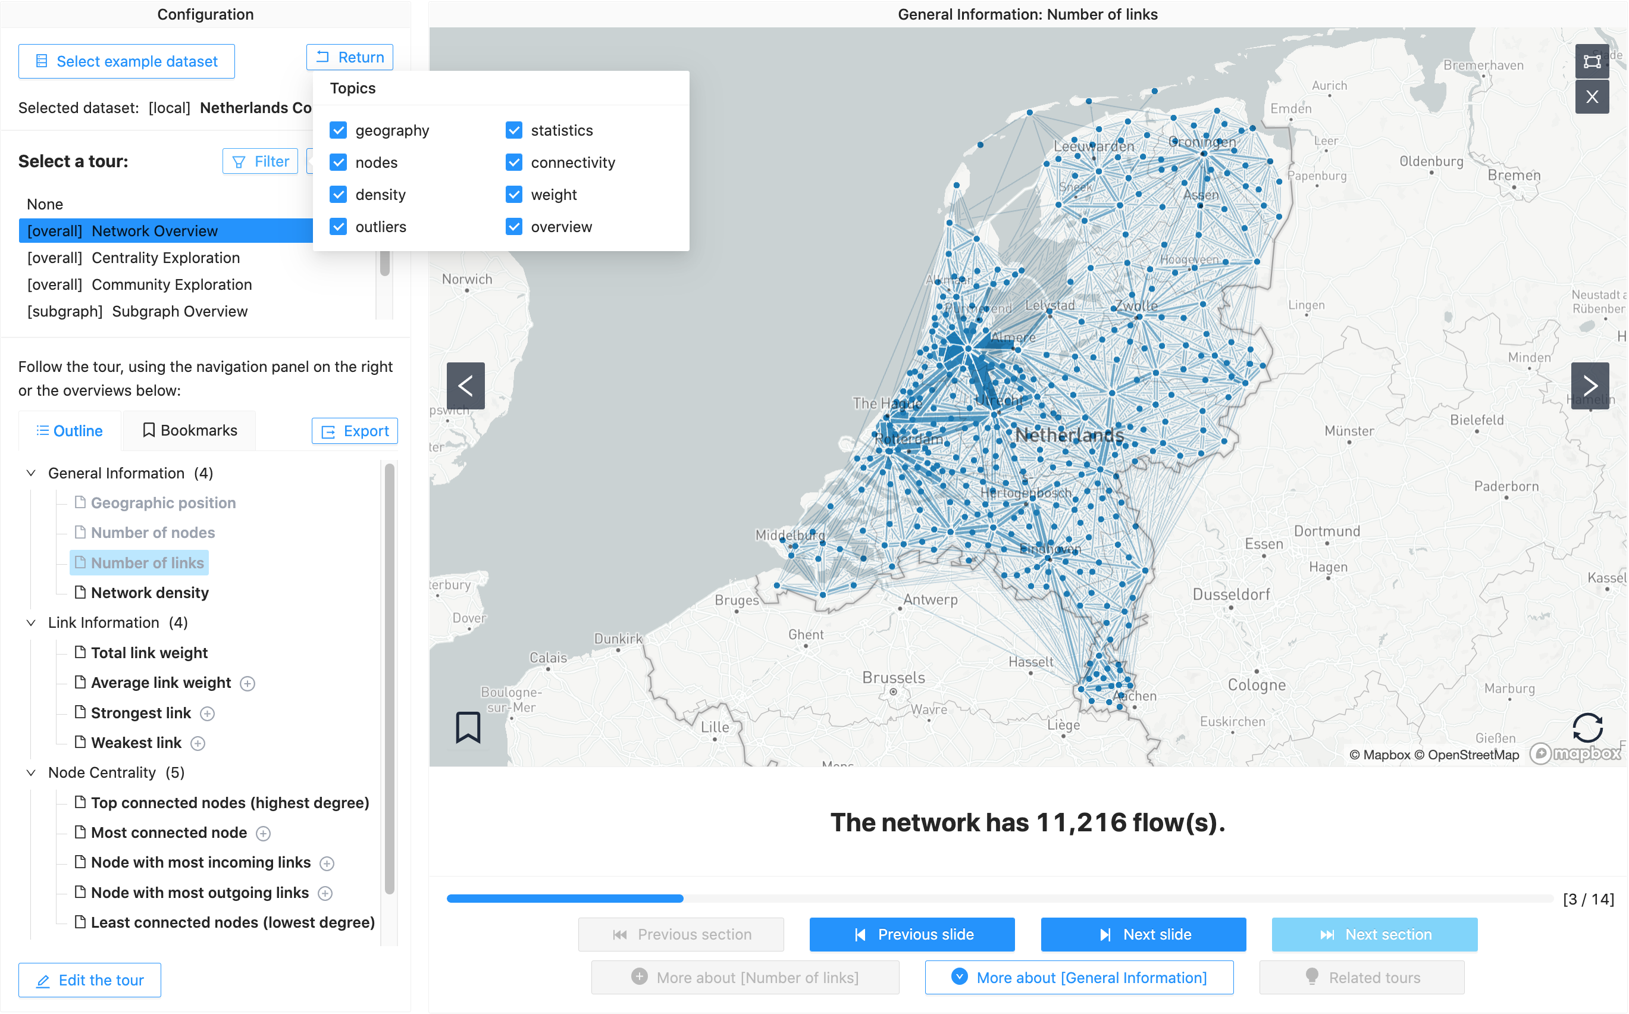Click plus icon beside Most connected node
The height and width of the screenshot is (1014, 1629).
[264, 834]
